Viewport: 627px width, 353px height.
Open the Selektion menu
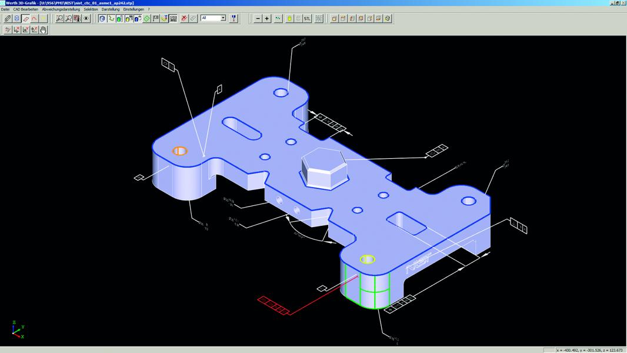coord(91,9)
